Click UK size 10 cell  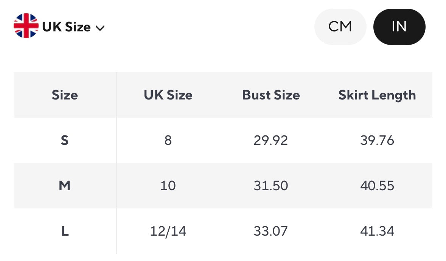[x=168, y=186]
